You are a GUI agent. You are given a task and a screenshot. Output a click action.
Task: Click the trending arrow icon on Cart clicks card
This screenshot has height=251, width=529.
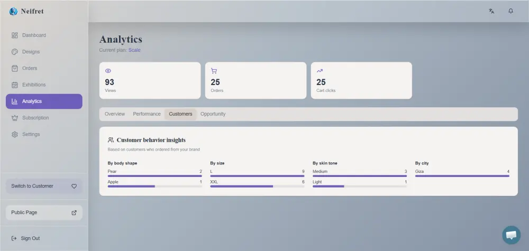click(x=320, y=71)
